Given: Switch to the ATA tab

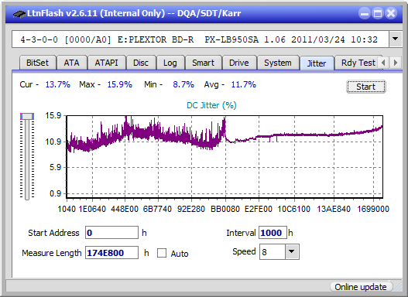Looking at the screenshot, I should [71, 63].
